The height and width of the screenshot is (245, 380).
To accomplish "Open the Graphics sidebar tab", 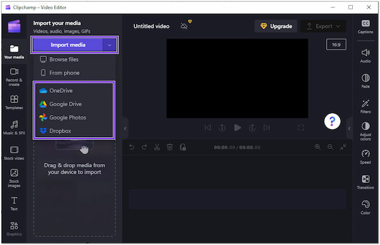I will click(x=14, y=229).
